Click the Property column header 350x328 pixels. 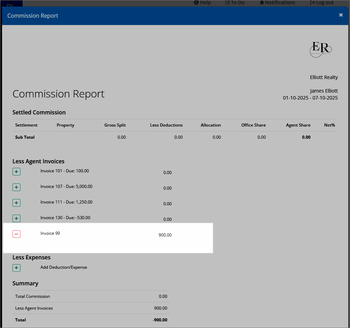point(66,125)
